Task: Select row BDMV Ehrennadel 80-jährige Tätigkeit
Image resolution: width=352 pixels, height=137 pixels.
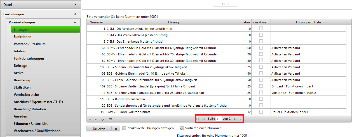Action: pos(216,61)
